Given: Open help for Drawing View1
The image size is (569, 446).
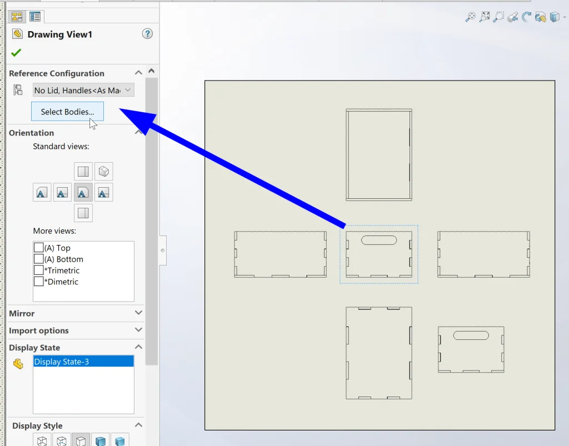Looking at the screenshot, I should tap(147, 34).
